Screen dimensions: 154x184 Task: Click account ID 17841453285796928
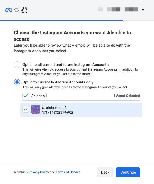click(58, 113)
